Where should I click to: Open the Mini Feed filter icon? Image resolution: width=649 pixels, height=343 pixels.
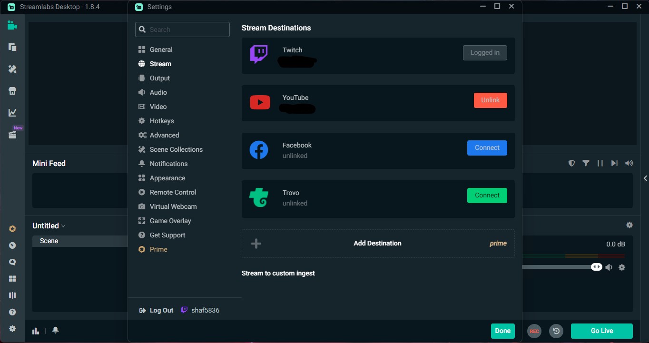click(x=586, y=163)
